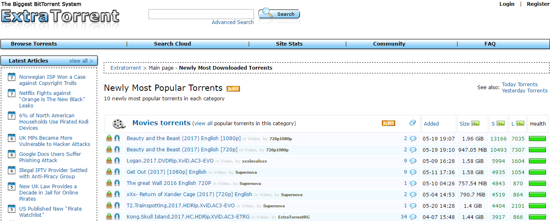Sort torrents by Added column

pyautogui.click(x=431, y=124)
